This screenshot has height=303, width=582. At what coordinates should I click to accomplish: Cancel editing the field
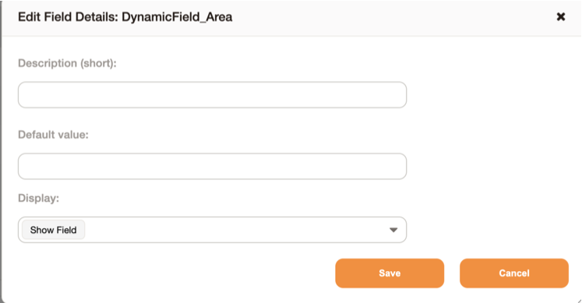click(514, 273)
